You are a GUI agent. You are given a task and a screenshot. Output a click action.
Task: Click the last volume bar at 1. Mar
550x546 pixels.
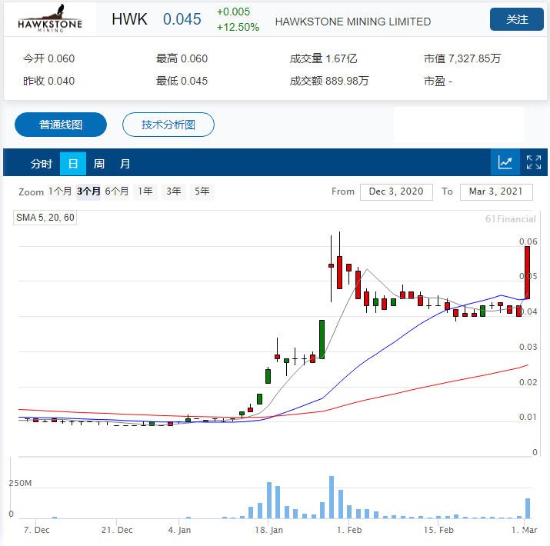(x=528, y=508)
